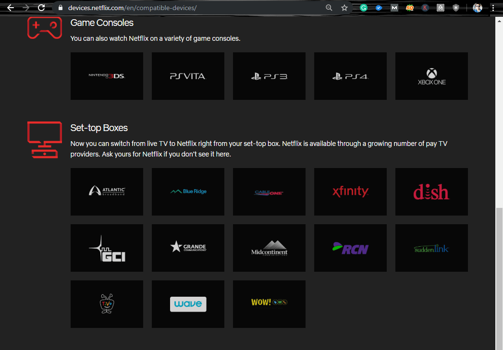Image resolution: width=503 pixels, height=350 pixels.
Task: Reload the compatible devices page
Action: [x=41, y=8]
